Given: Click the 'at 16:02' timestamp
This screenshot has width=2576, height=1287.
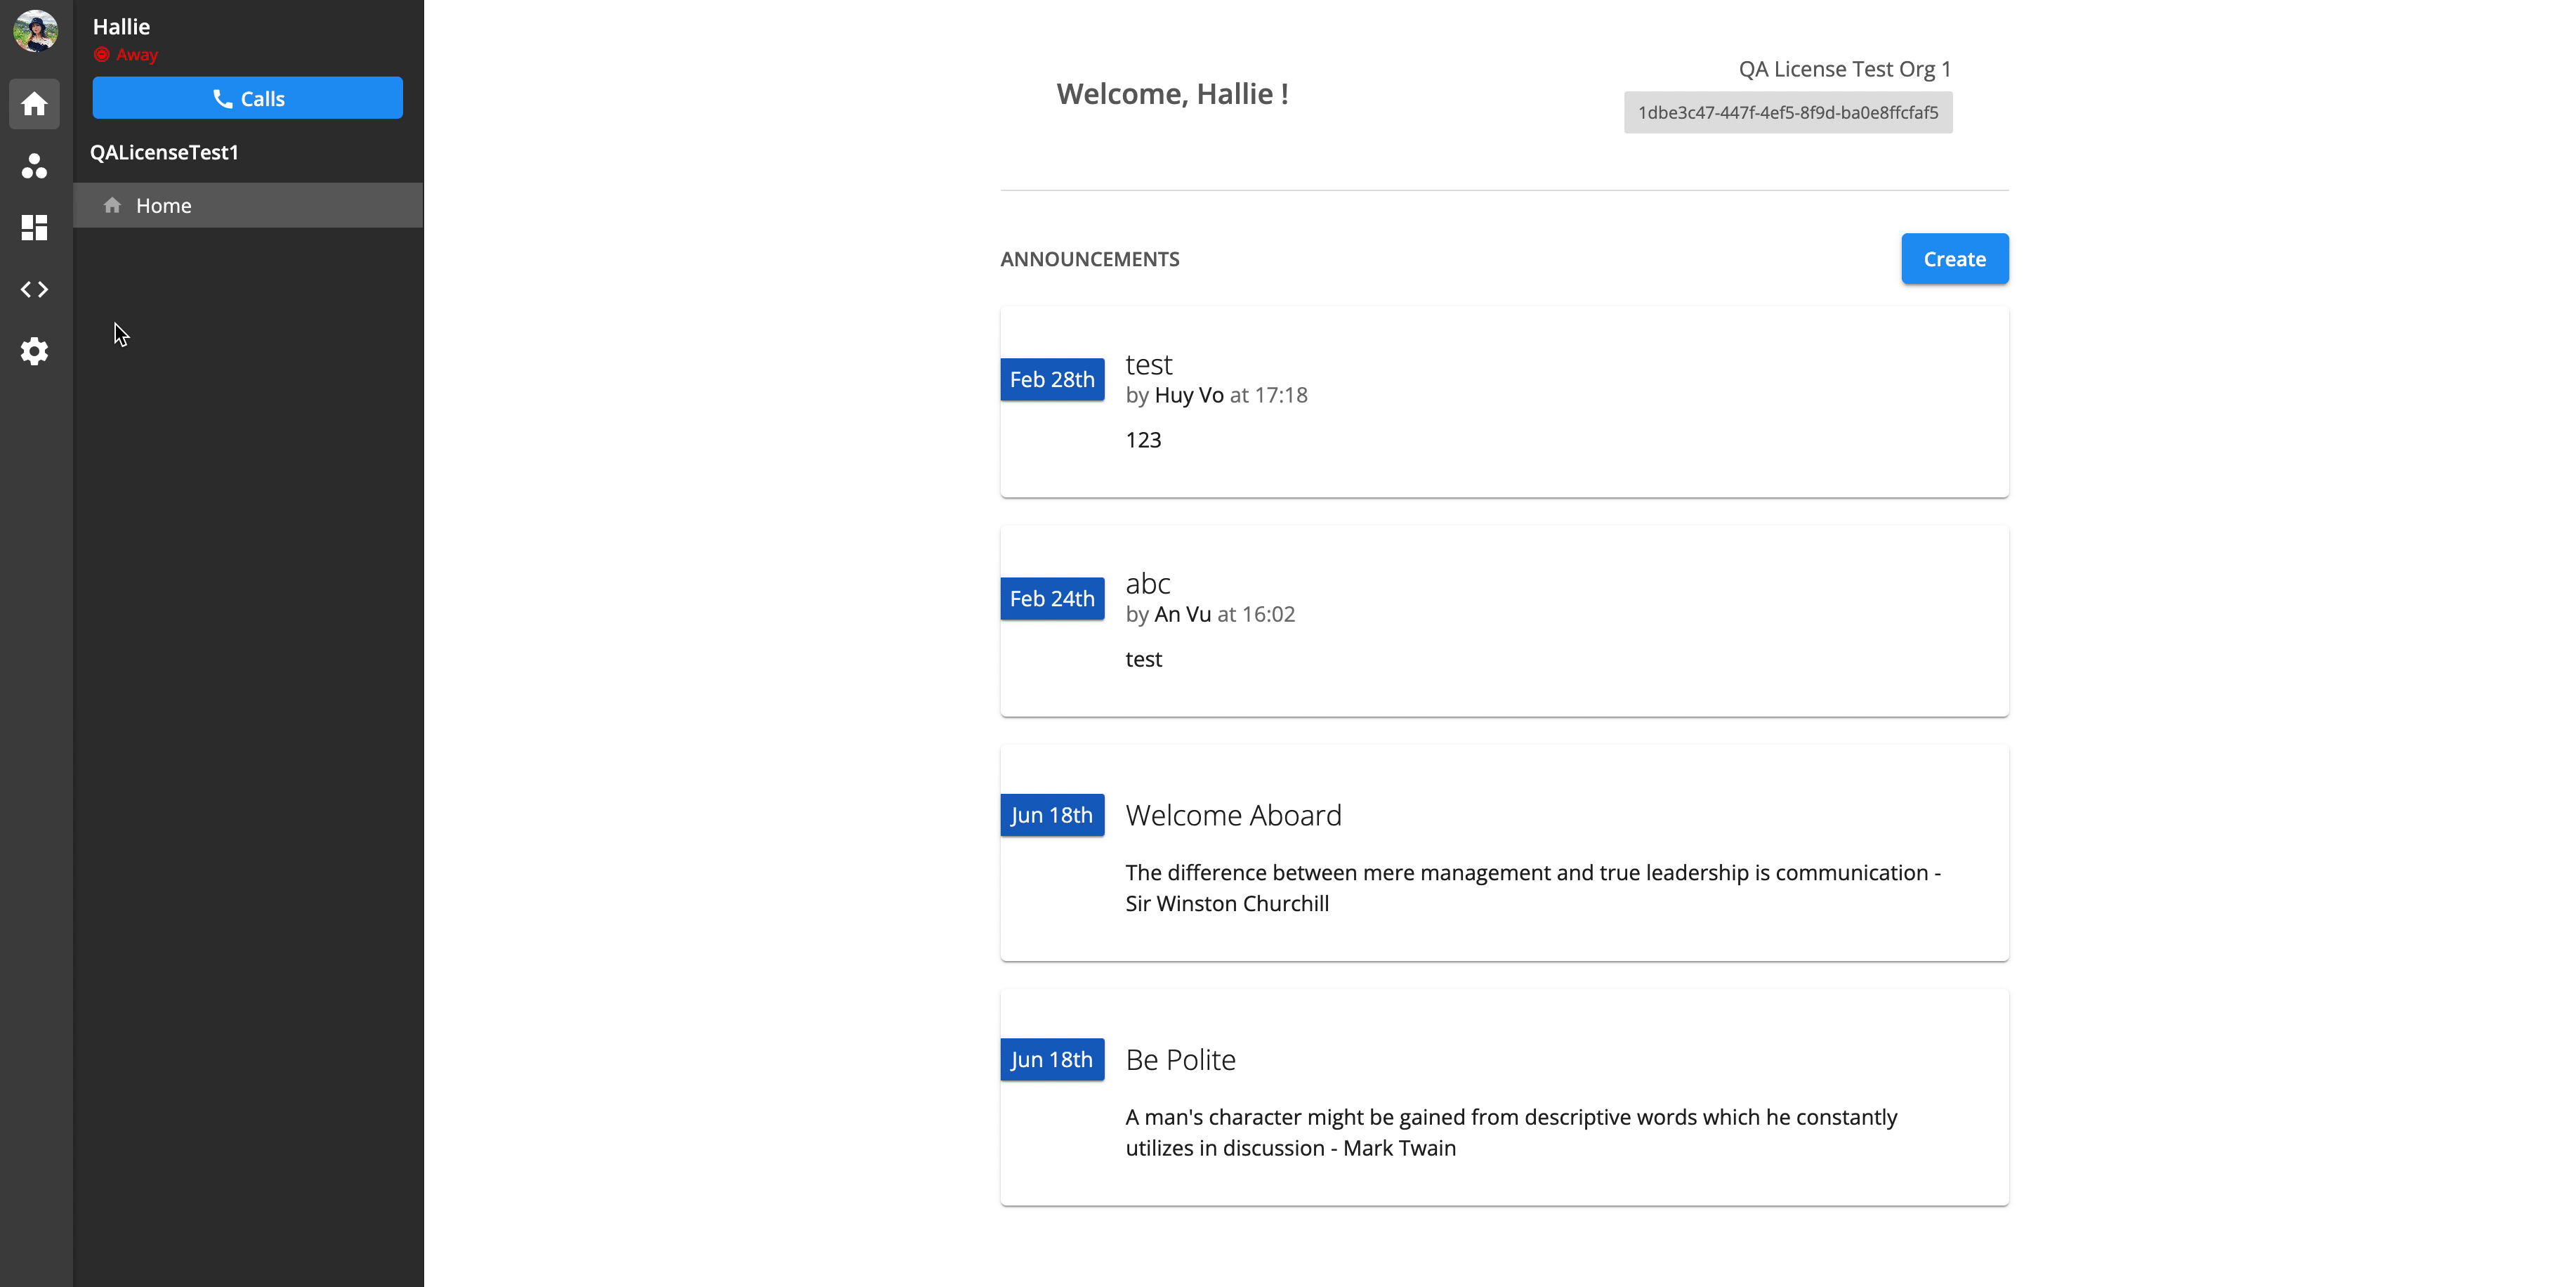Looking at the screenshot, I should (x=1256, y=614).
